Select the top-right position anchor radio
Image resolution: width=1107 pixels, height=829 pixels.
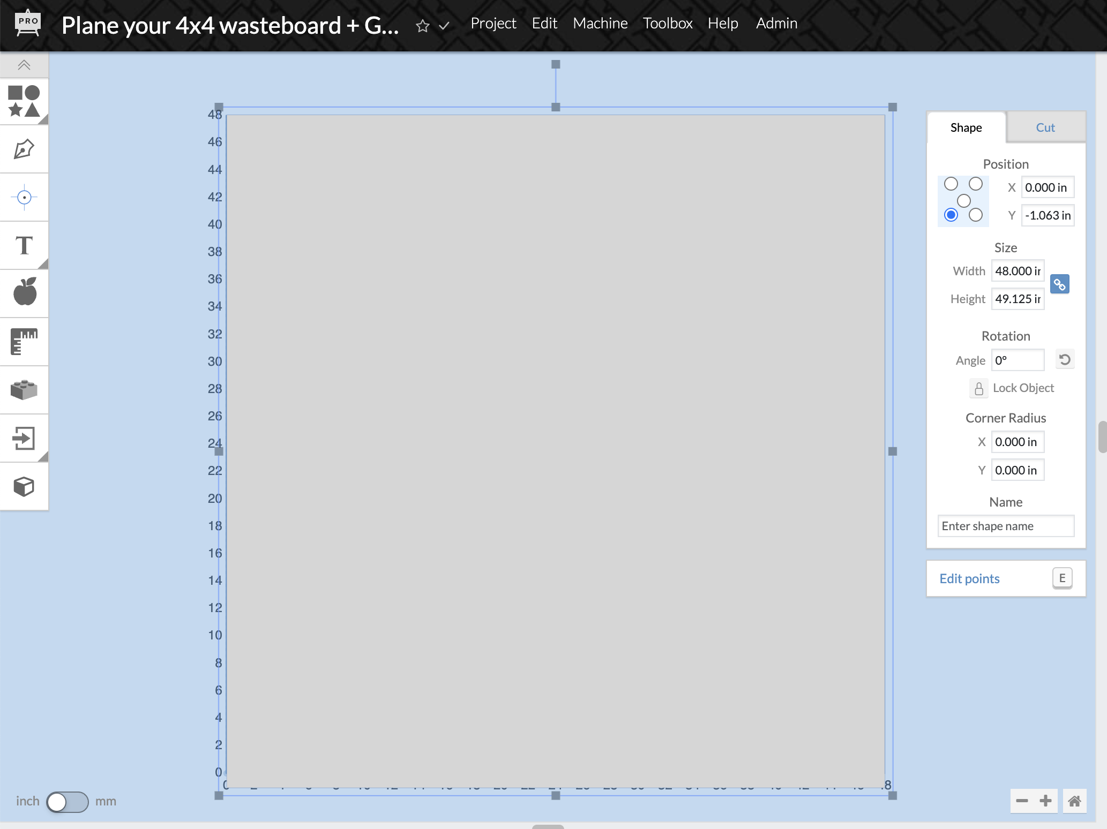click(976, 184)
